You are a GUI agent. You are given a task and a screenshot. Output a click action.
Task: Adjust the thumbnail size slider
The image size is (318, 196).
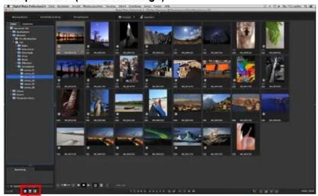coord(66,185)
